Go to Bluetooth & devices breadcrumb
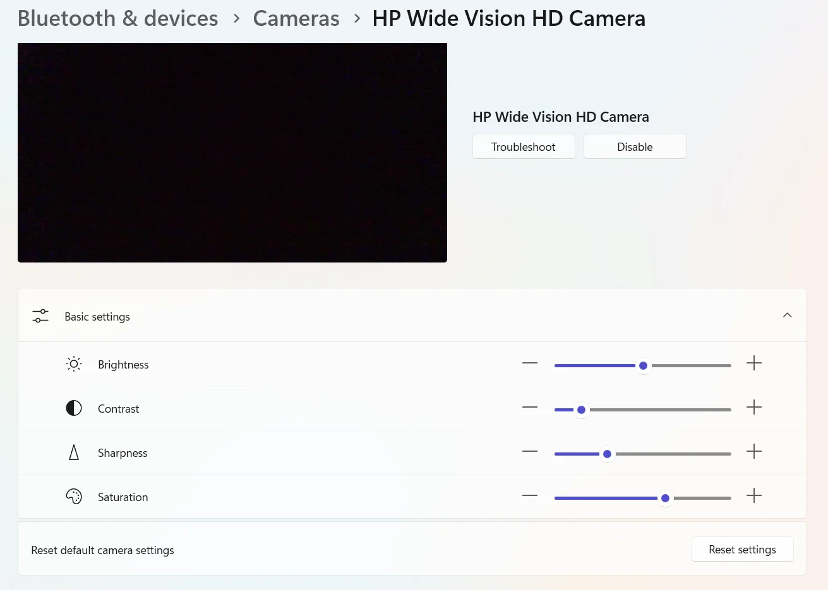Viewport: 828px width, 590px height. coord(118,18)
